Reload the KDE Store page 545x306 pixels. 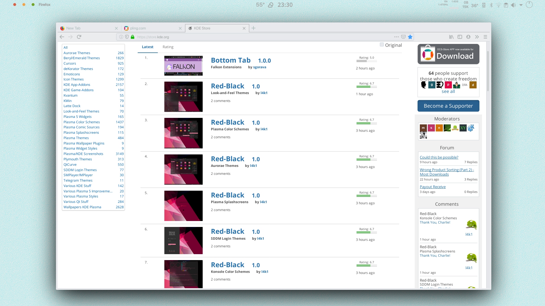[x=79, y=37]
